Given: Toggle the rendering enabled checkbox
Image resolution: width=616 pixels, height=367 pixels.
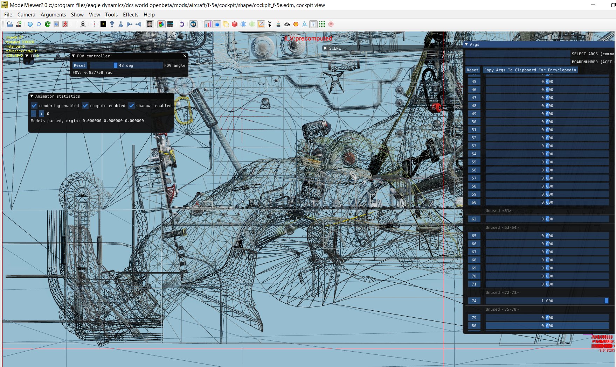Looking at the screenshot, I should 34,106.
